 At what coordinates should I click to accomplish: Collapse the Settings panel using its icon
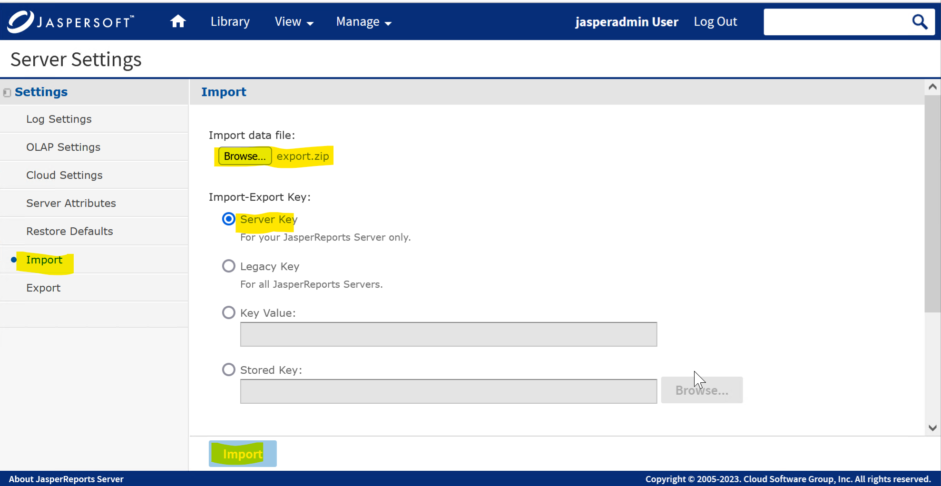pos(7,92)
